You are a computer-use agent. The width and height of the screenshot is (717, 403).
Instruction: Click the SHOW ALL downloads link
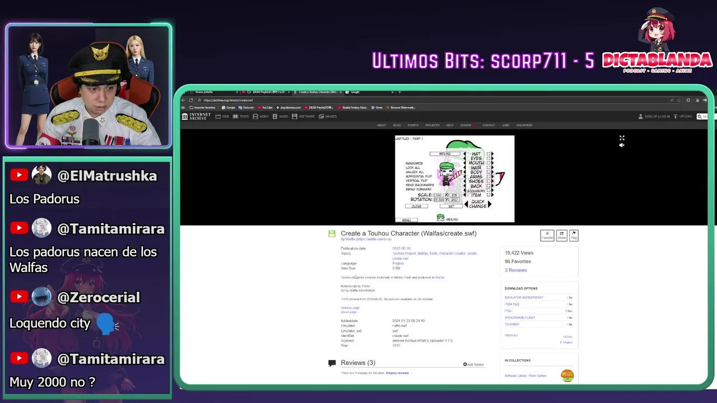(511, 335)
